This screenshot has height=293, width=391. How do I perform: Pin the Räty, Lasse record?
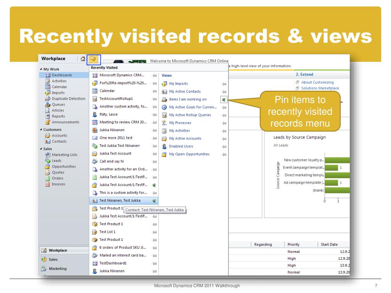pos(155,114)
